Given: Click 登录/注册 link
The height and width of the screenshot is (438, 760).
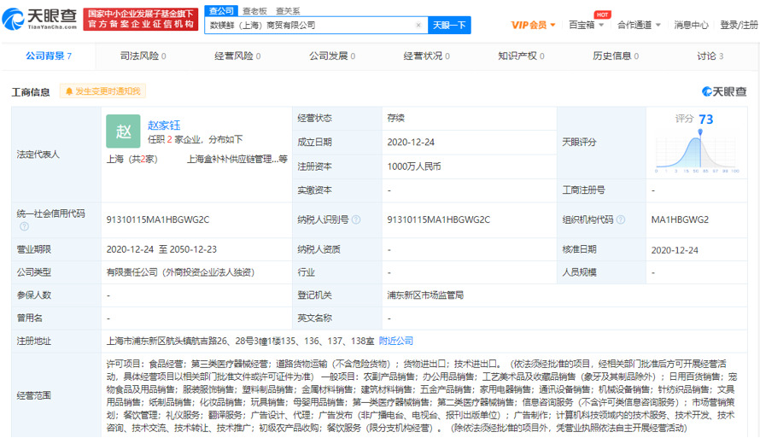Looking at the screenshot, I should coord(739,25).
